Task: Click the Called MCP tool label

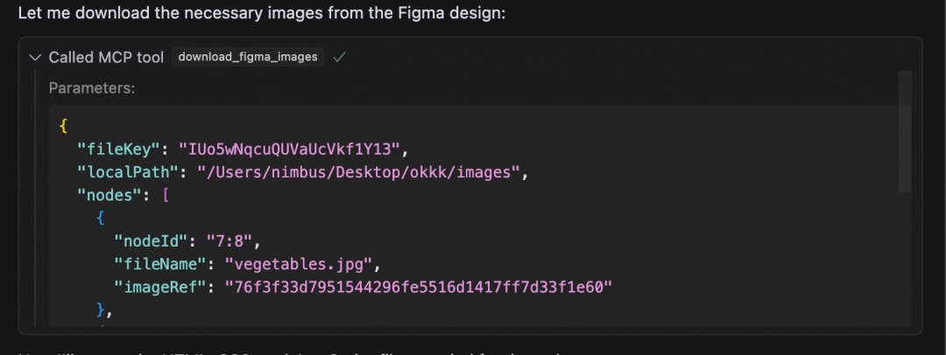Action: pos(106,57)
